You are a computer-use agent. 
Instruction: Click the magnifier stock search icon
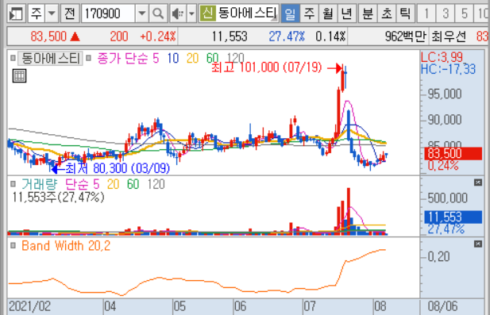coord(158,13)
